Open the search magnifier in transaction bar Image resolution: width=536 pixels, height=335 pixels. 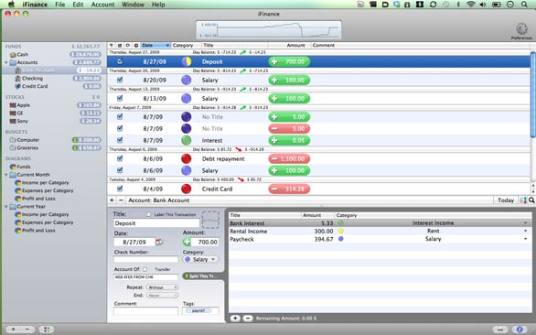click(531, 200)
